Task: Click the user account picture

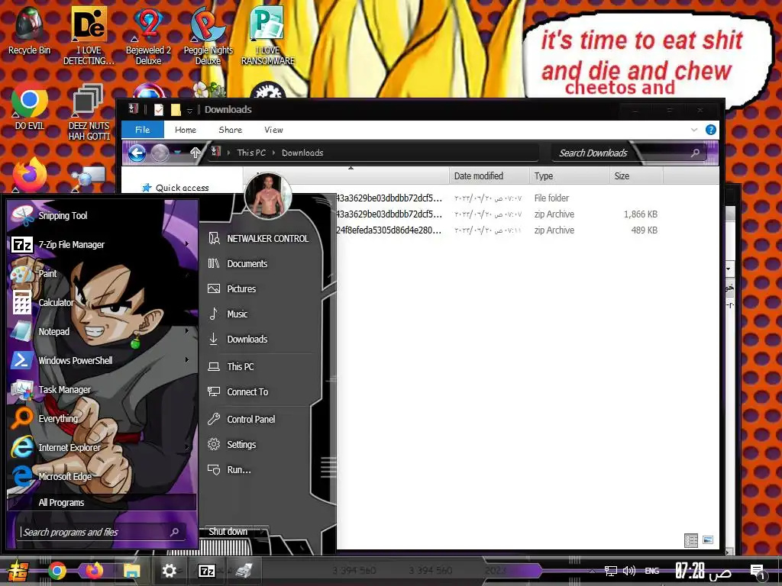Action: click(268, 197)
